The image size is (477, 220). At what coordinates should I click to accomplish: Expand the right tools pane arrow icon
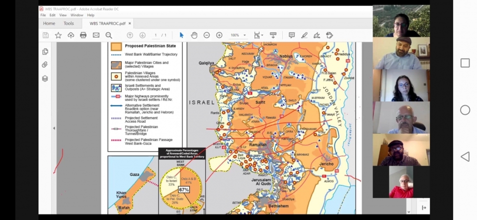click(424, 208)
